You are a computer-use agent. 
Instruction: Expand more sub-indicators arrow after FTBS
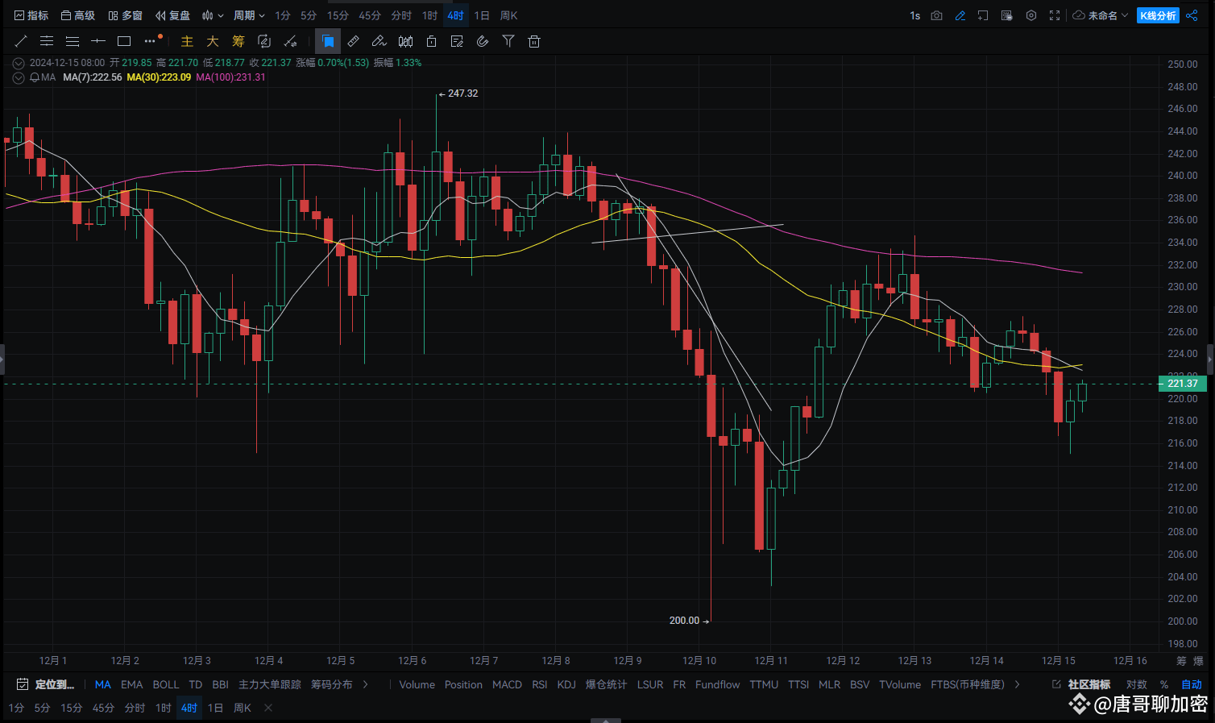1018,684
